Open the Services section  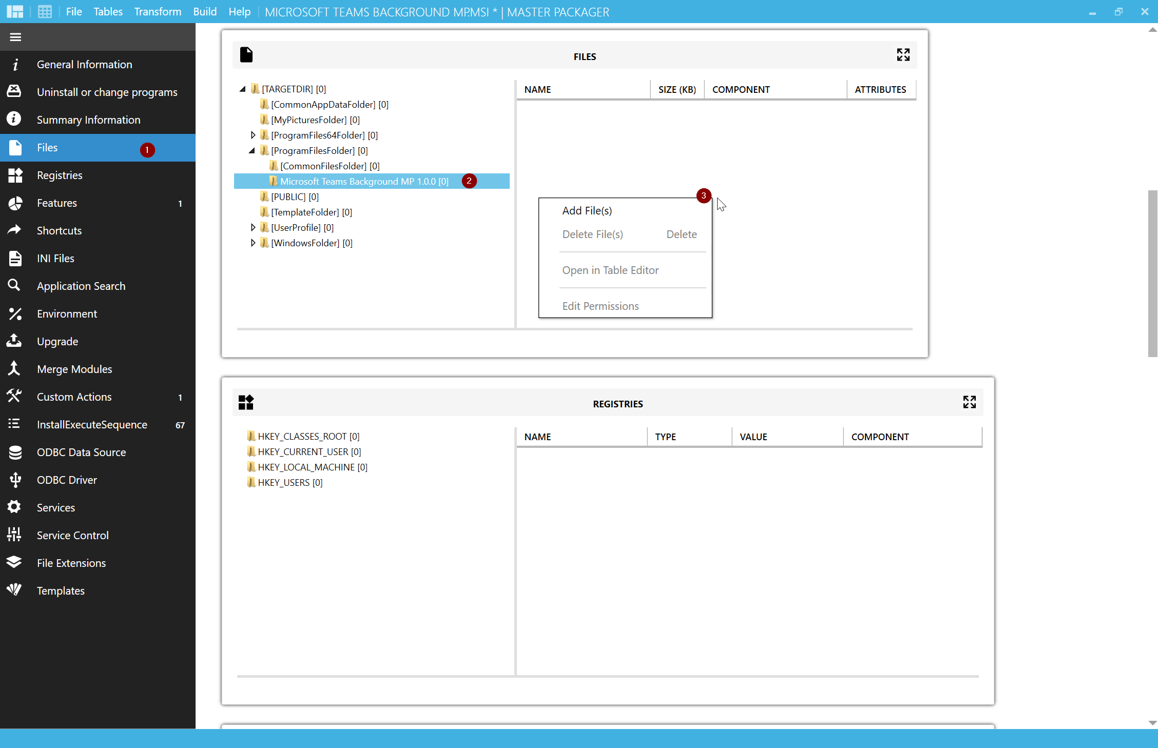coord(98,508)
